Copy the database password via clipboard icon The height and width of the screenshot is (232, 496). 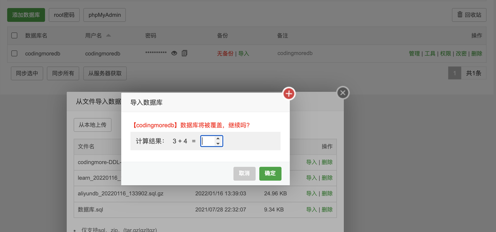click(x=184, y=53)
